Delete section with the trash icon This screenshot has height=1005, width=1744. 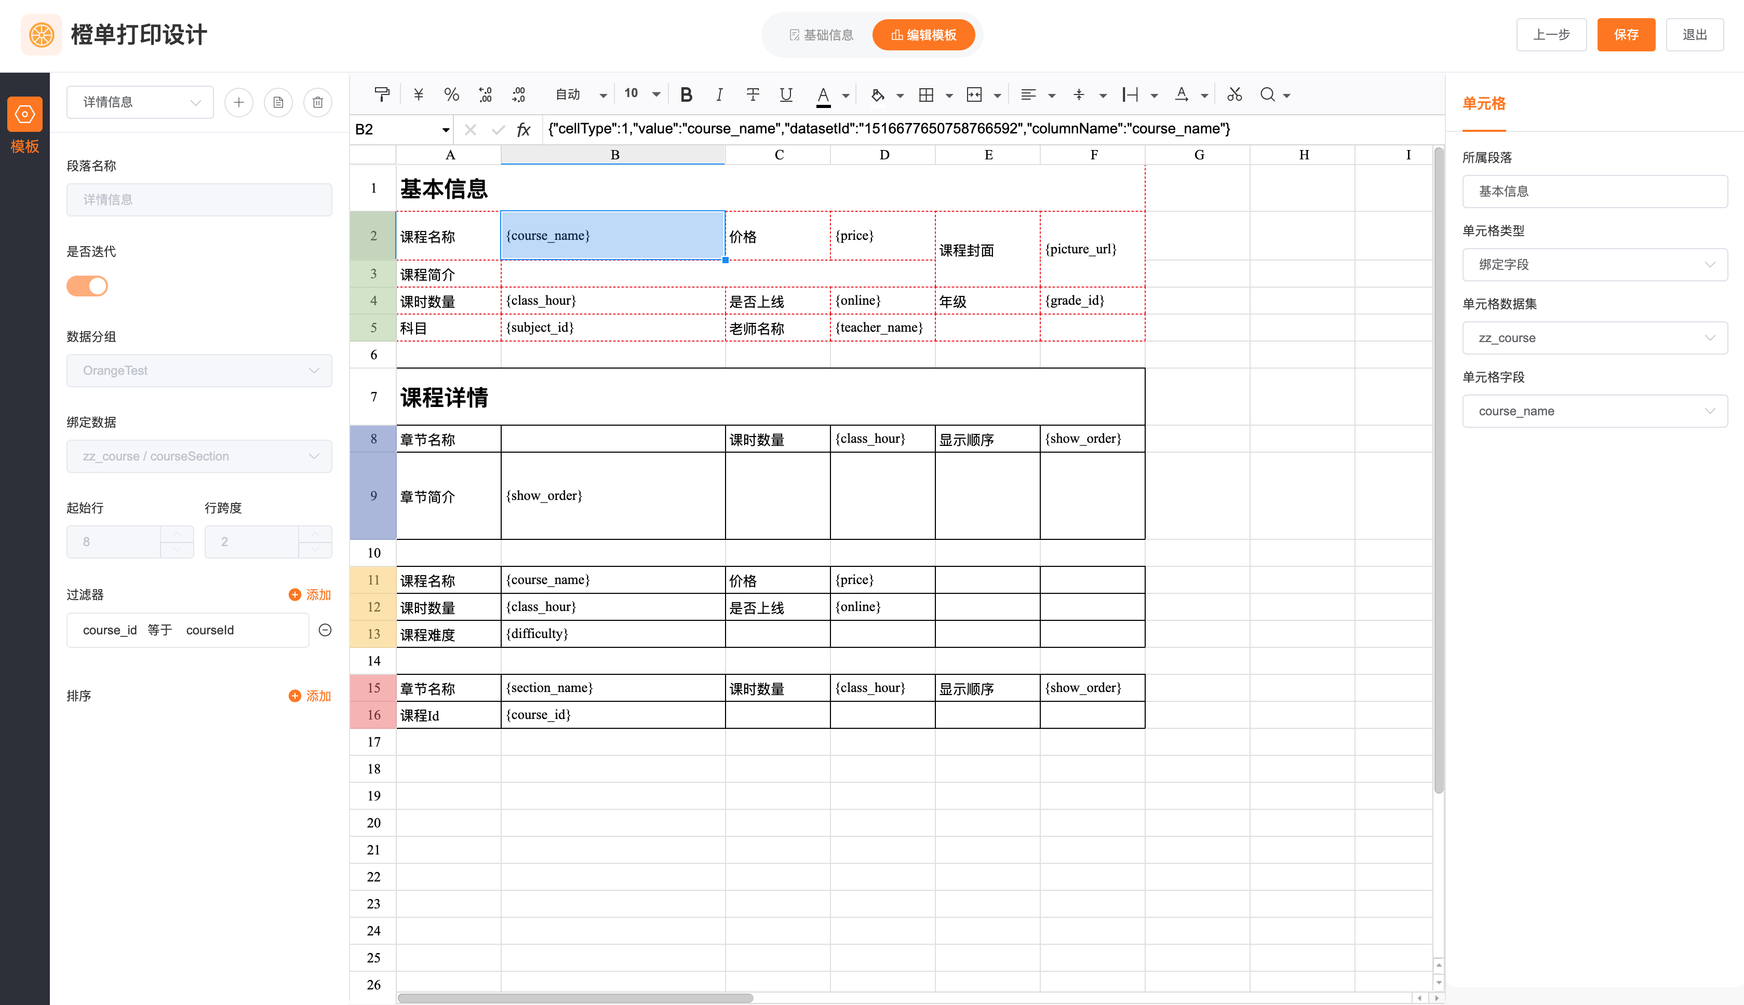(318, 102)
